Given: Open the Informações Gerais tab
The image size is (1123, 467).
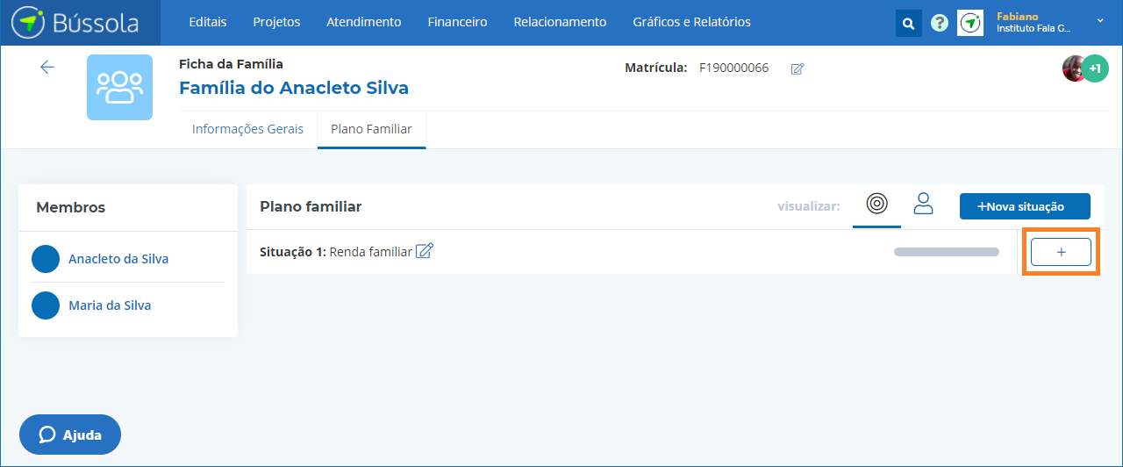Looking at the screenshot, I should [x=247, y=129].
